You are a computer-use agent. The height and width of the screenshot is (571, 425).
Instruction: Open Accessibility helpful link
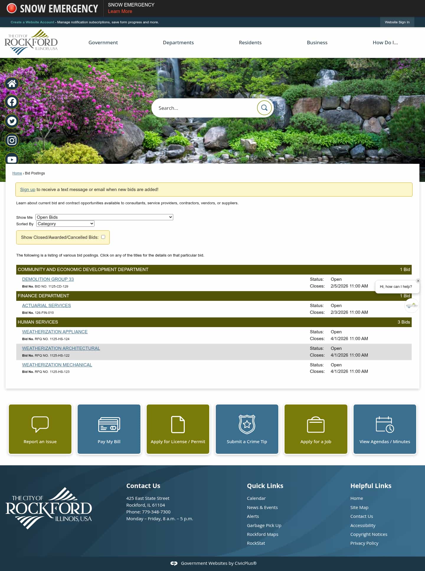coord(363,526)
